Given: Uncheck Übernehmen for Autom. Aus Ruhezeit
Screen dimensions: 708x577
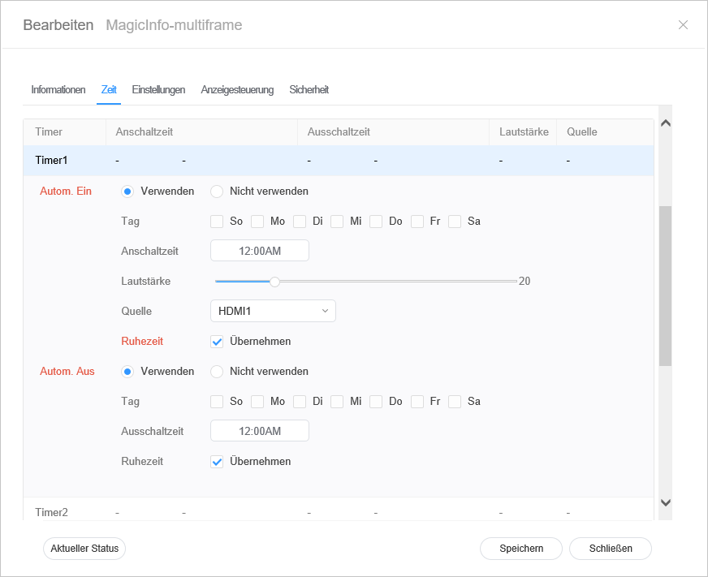Looking at the screenshot, I should click(217, 462).
